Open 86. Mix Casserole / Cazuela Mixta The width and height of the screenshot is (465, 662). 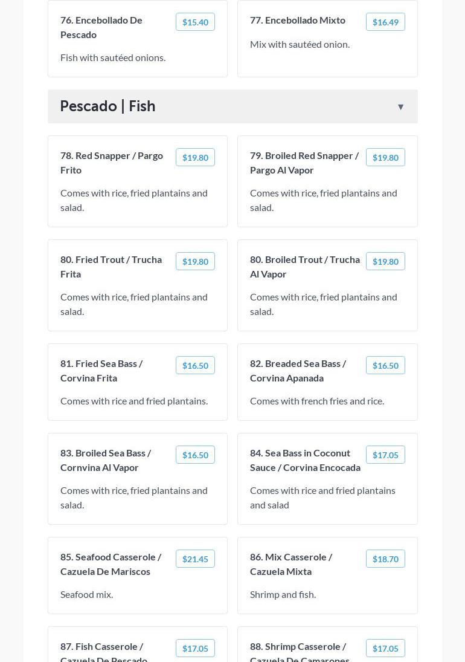pyautogui.click(x=291, y=564)
